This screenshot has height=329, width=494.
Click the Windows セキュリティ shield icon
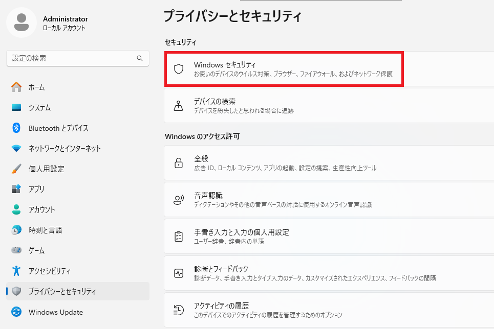pyautogui.click(x=179, y=69)
